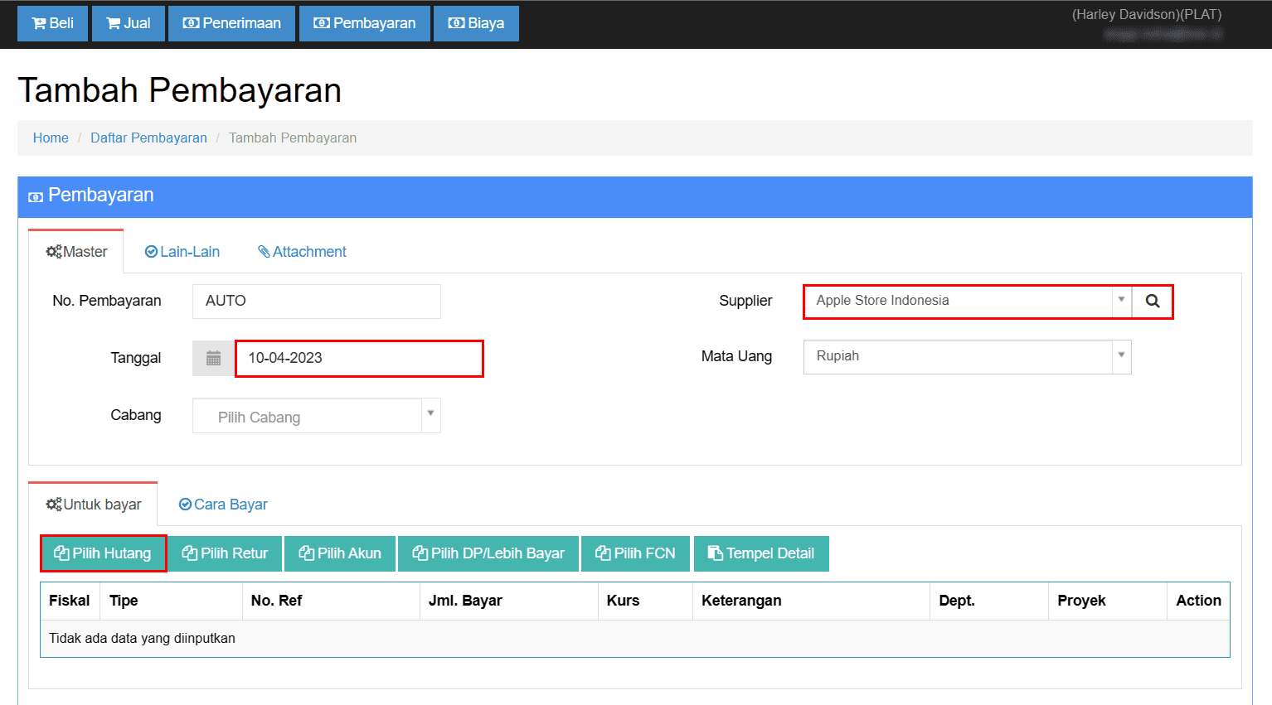Click the Tanggal date input field
1272x705 pixels.
[x=359, y=358]
